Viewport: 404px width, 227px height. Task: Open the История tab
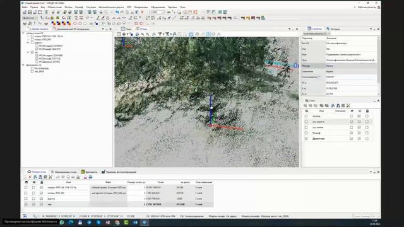333,29
